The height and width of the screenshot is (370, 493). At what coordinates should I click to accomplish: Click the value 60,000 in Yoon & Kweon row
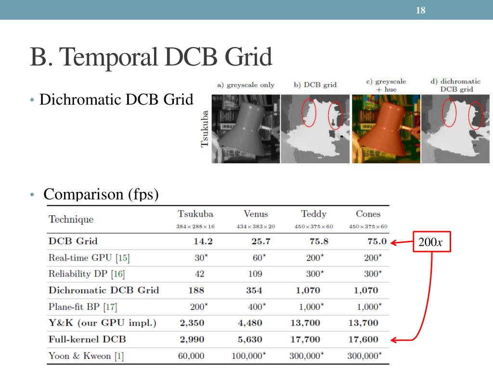[191, 356]
